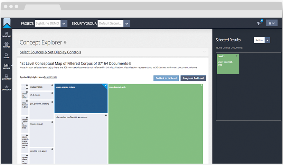Open Batch Print in the sidebar
The image size is (283, 165).
point(7,77)
